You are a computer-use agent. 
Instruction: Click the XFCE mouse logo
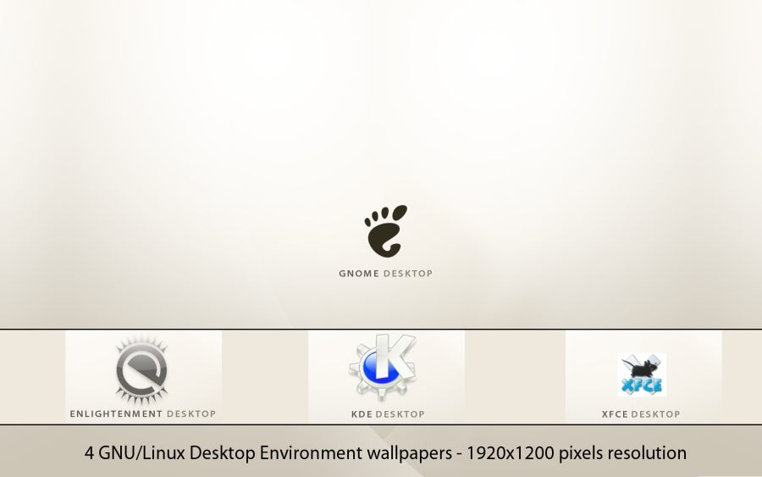[x=642, y=374]
